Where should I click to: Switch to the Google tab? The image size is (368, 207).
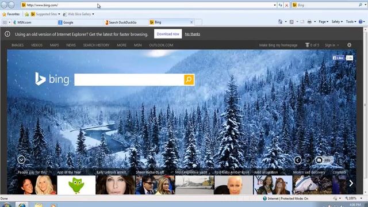(80, 22)
